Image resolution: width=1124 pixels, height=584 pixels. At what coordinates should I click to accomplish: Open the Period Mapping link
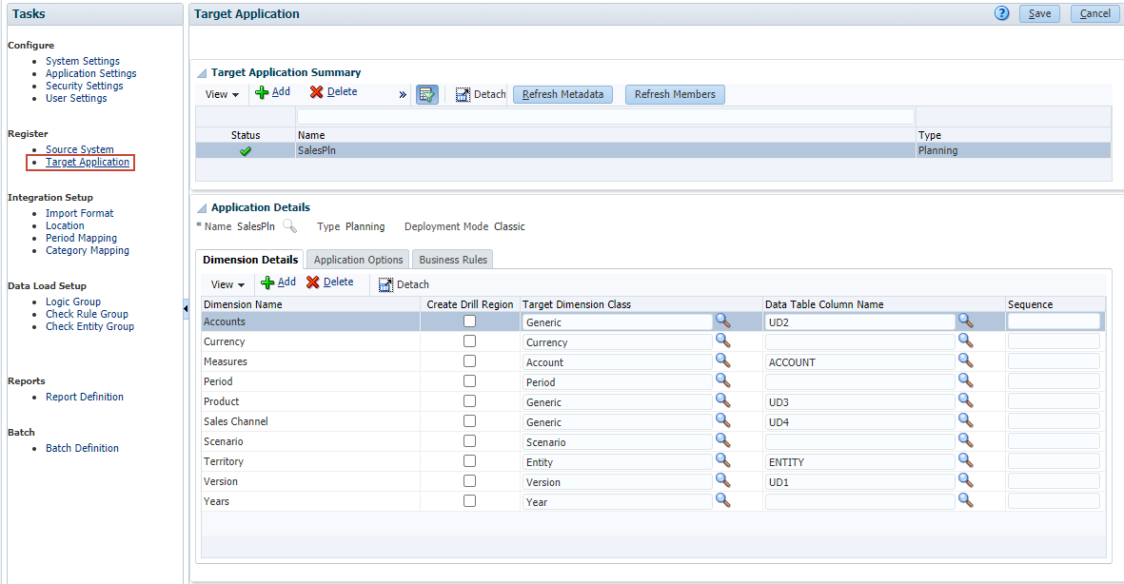(x=81, y=238)
